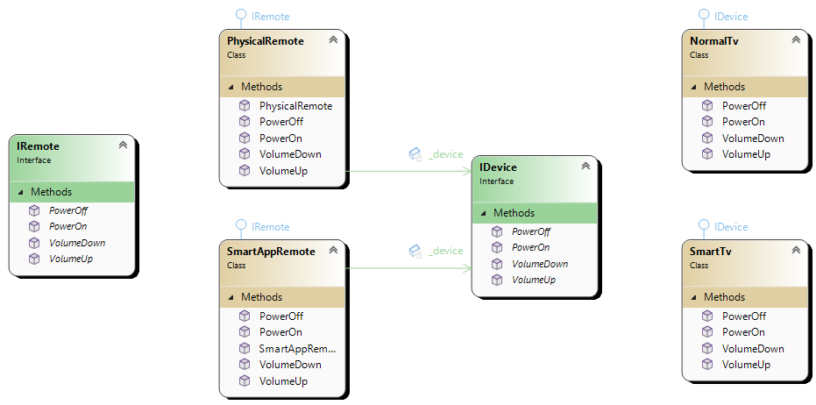The image size is (816, 405).
Task: Collapse Methods section triangle in NormalTv class
Action: 693,87
